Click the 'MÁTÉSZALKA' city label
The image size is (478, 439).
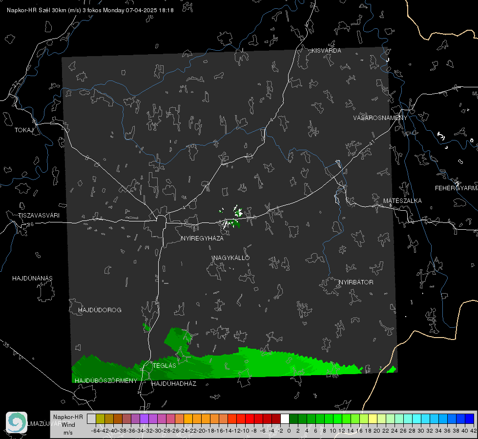click(x=402, y=200)
